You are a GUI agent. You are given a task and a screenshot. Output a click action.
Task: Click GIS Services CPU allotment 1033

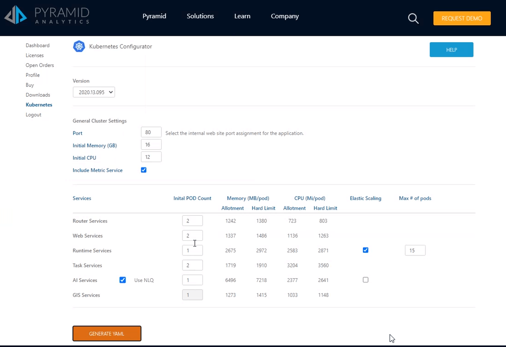pyautogui.click(x=292, y=295)
